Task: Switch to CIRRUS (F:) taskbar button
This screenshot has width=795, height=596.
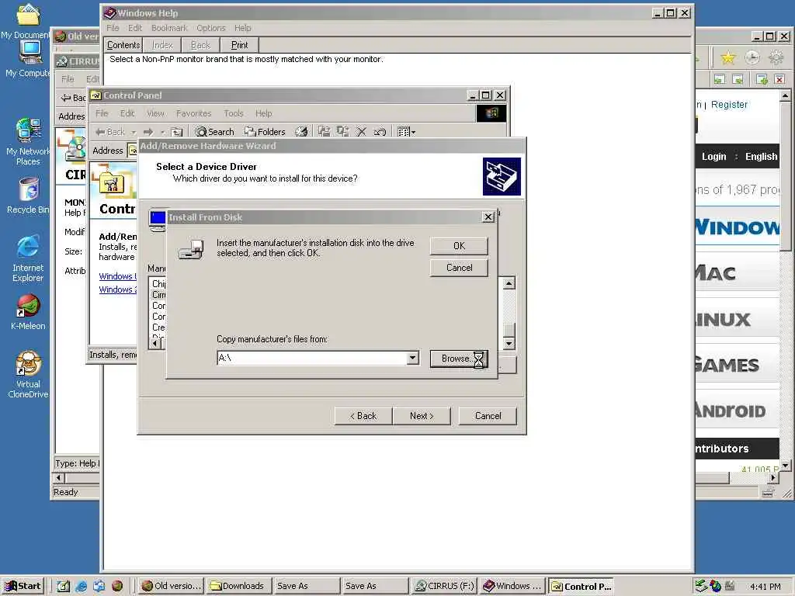Action: click(444, 586)
